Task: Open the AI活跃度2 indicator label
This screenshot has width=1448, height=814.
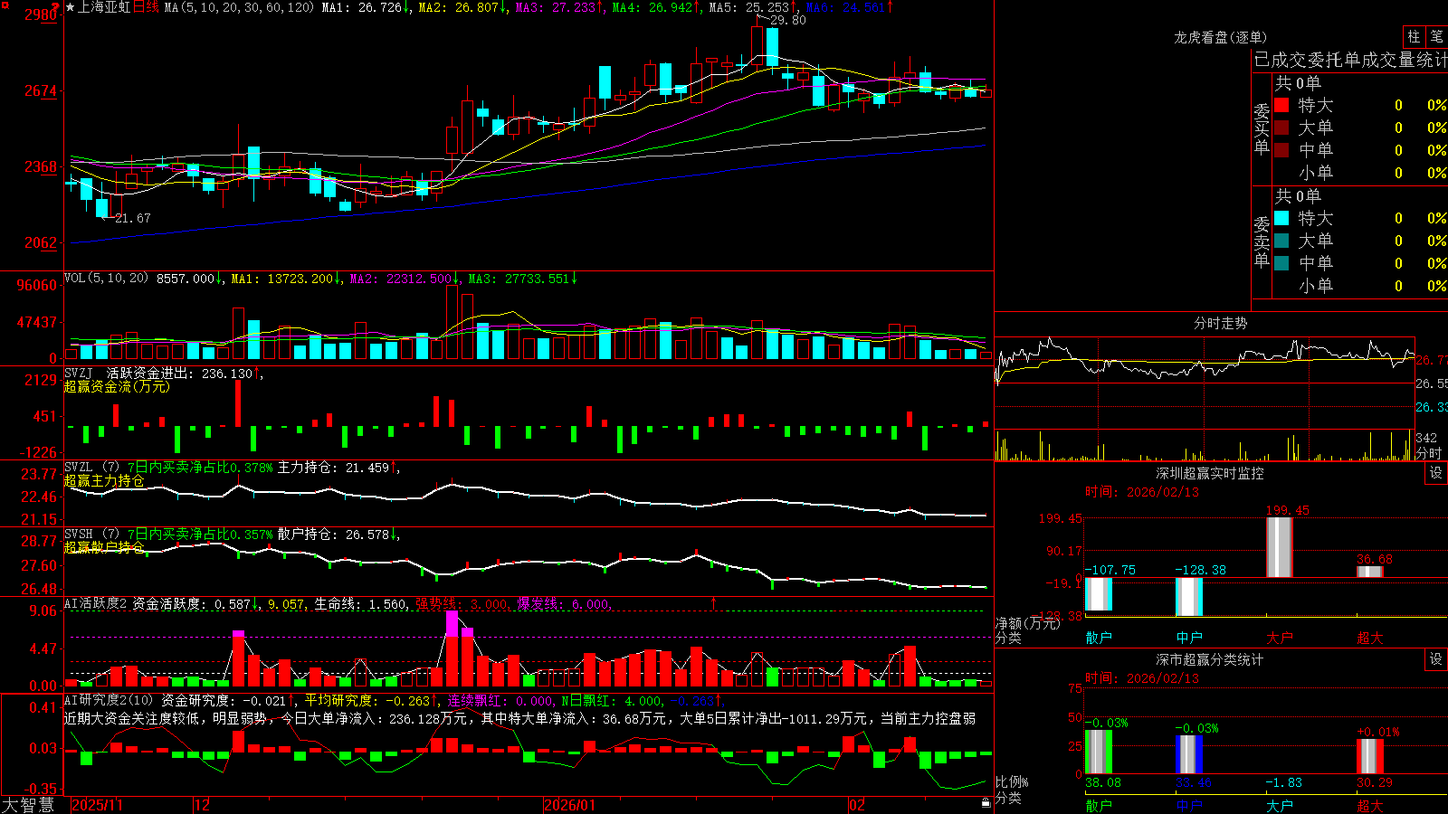Action: [x=95, y=603]
